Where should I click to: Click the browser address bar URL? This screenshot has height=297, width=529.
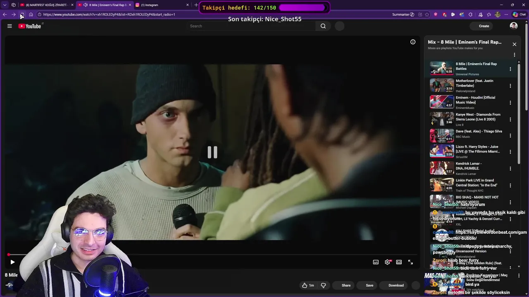click(x=109, y=14)
